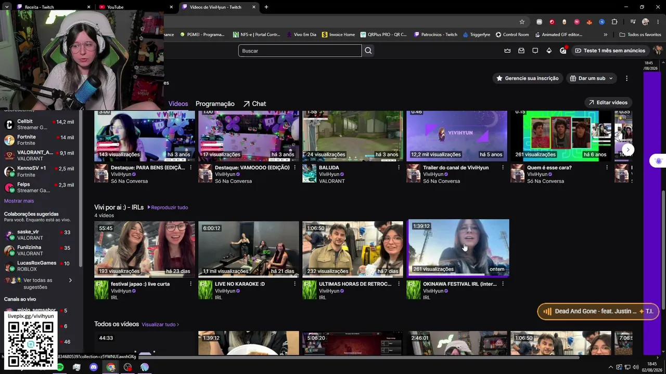Click 'Visualizar tudo' link
The height and width of the screenshot is (374, 666).
click(x=160, y=325)
